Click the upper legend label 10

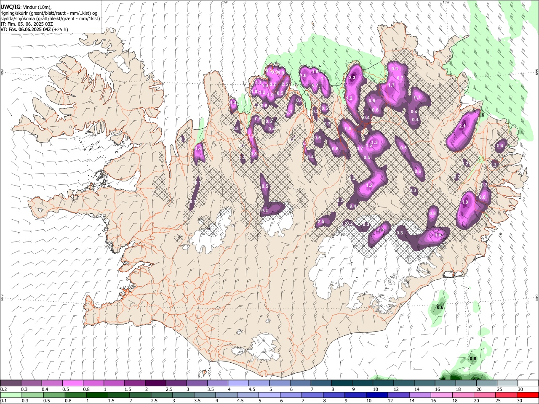tap(375, 389)
